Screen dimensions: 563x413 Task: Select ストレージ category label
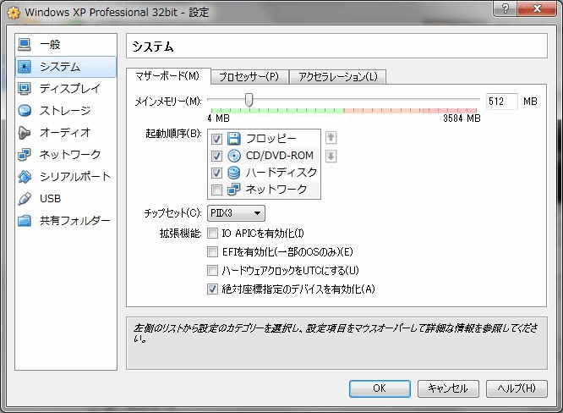65,110
